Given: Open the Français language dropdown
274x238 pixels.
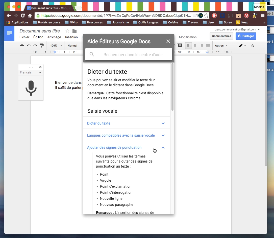Looking at the screenshot, I should 31,72.
